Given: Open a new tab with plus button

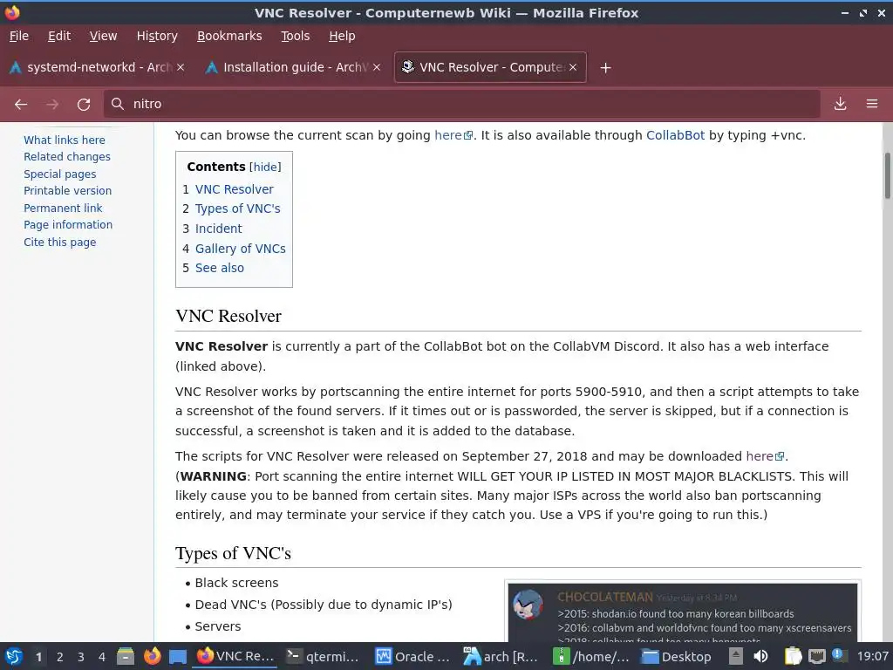Looking at the screenshot, I should 605,68.
